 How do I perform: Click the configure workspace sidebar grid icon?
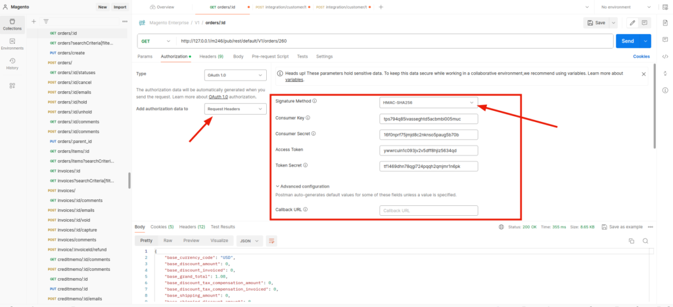pos(12,86)
